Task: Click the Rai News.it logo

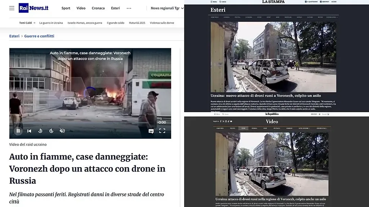Action: pyautogui.click(x=34, y=8)
